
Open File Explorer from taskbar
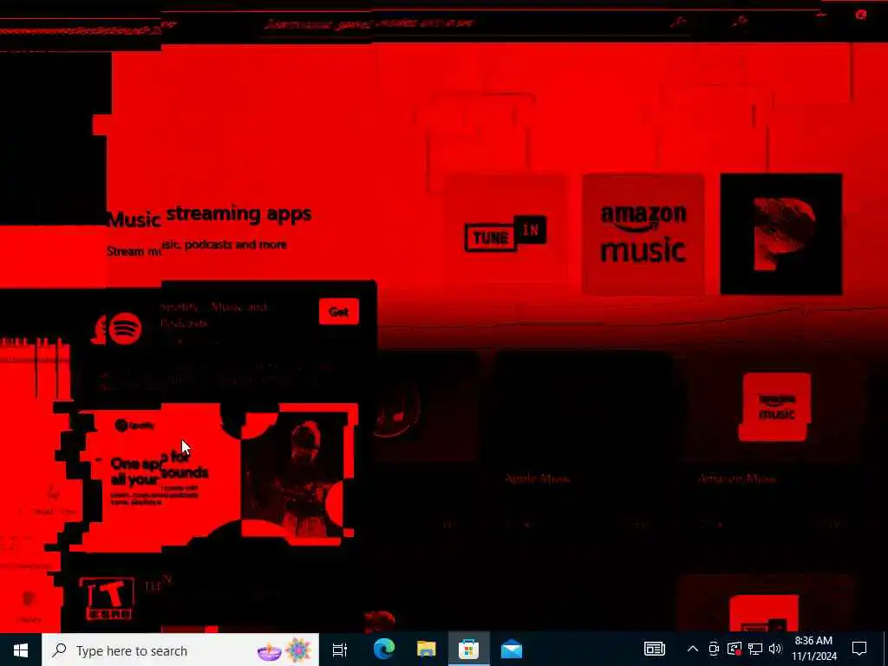(426, 650)
